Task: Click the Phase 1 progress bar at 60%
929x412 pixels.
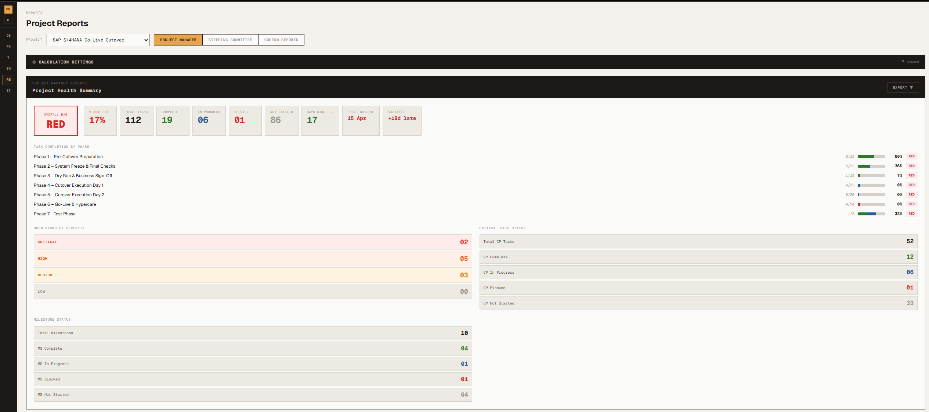Action: click(x=871, y=157)
